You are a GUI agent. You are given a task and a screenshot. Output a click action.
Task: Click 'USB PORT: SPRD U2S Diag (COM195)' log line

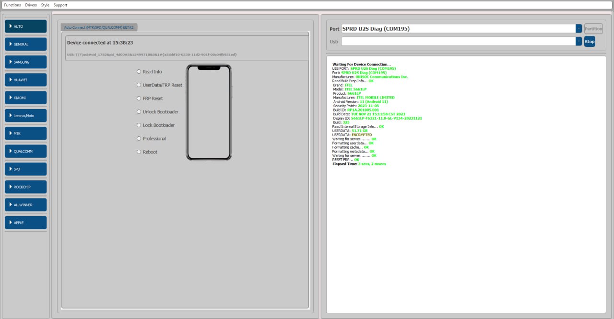[x=364, y=68]
